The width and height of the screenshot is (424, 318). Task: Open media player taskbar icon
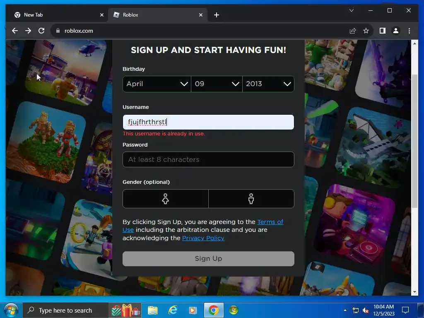click(193, 311)
